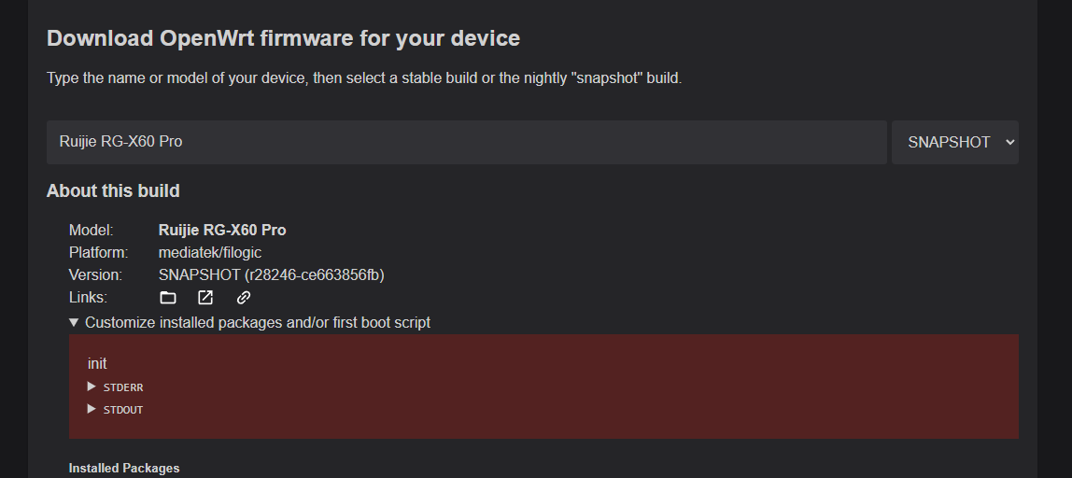Expand the STDOUT output details

click(x=116, y=410)
